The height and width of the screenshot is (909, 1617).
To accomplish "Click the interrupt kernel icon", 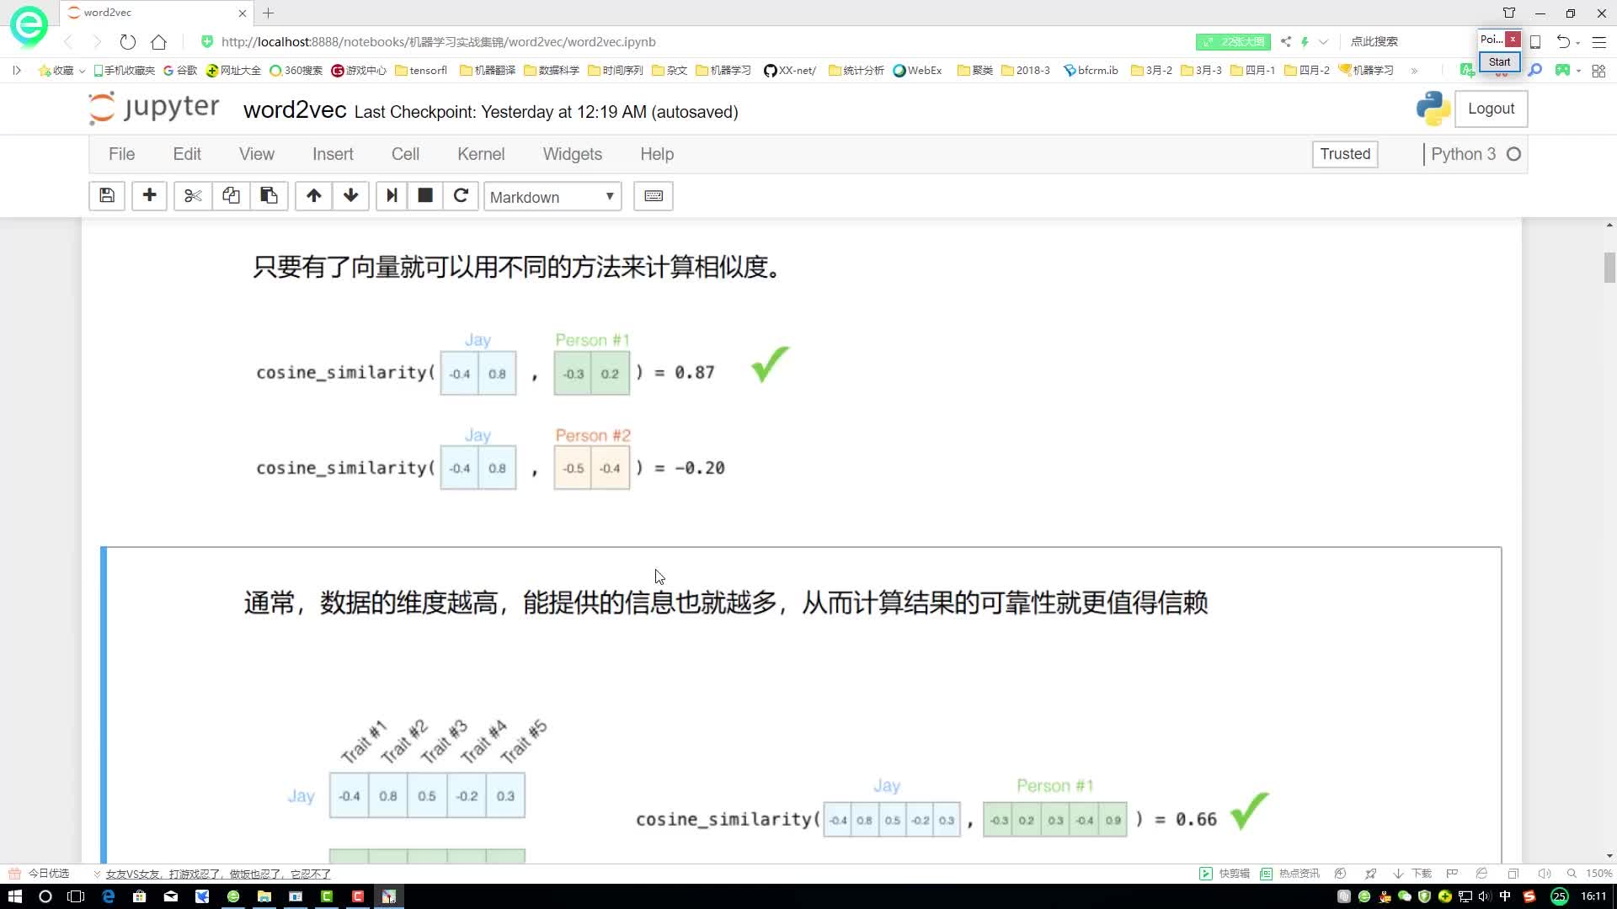I will pos(425,196).
